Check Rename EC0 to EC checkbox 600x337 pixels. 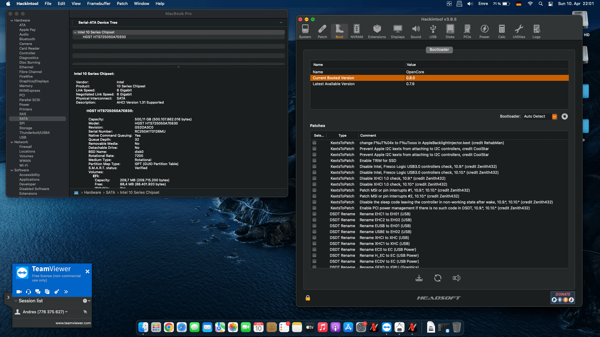coord(314,249)
